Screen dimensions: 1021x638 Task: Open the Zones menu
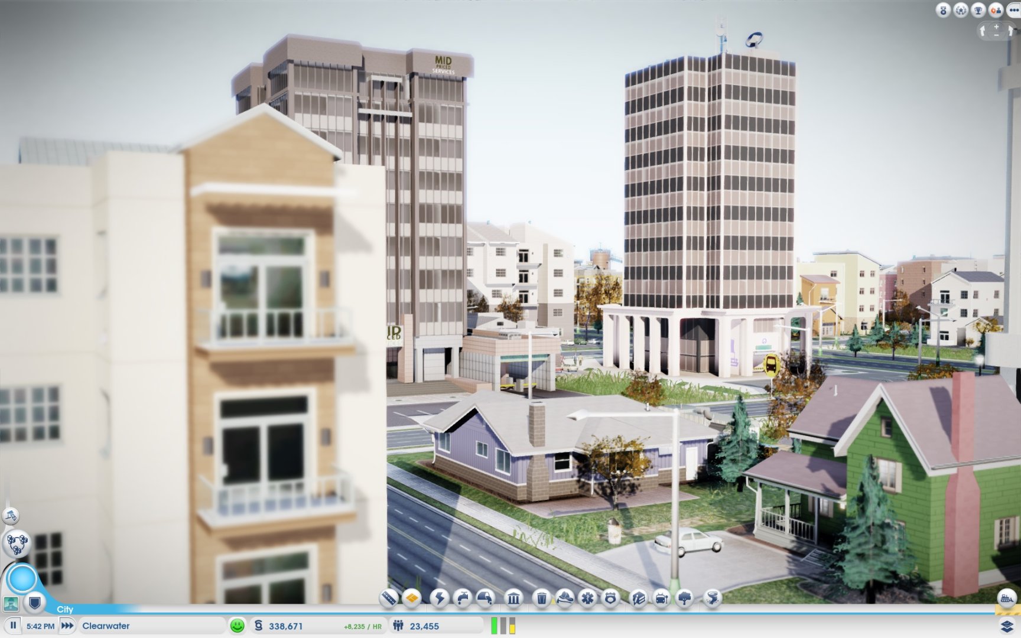(412, 598)
